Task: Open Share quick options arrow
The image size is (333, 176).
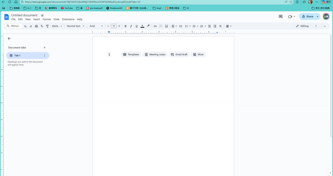Action: 318,17
